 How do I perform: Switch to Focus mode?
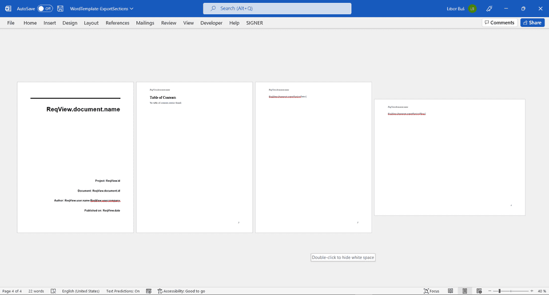pyautogui.click(x=431, y=291)
